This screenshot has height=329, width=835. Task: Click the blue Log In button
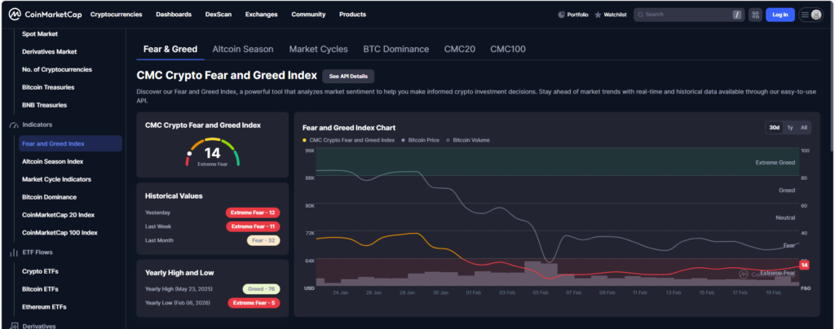click(x=780, y=15)
